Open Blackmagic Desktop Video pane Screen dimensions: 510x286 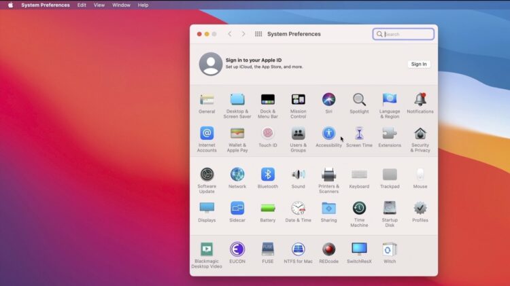[x=207, y=249]
